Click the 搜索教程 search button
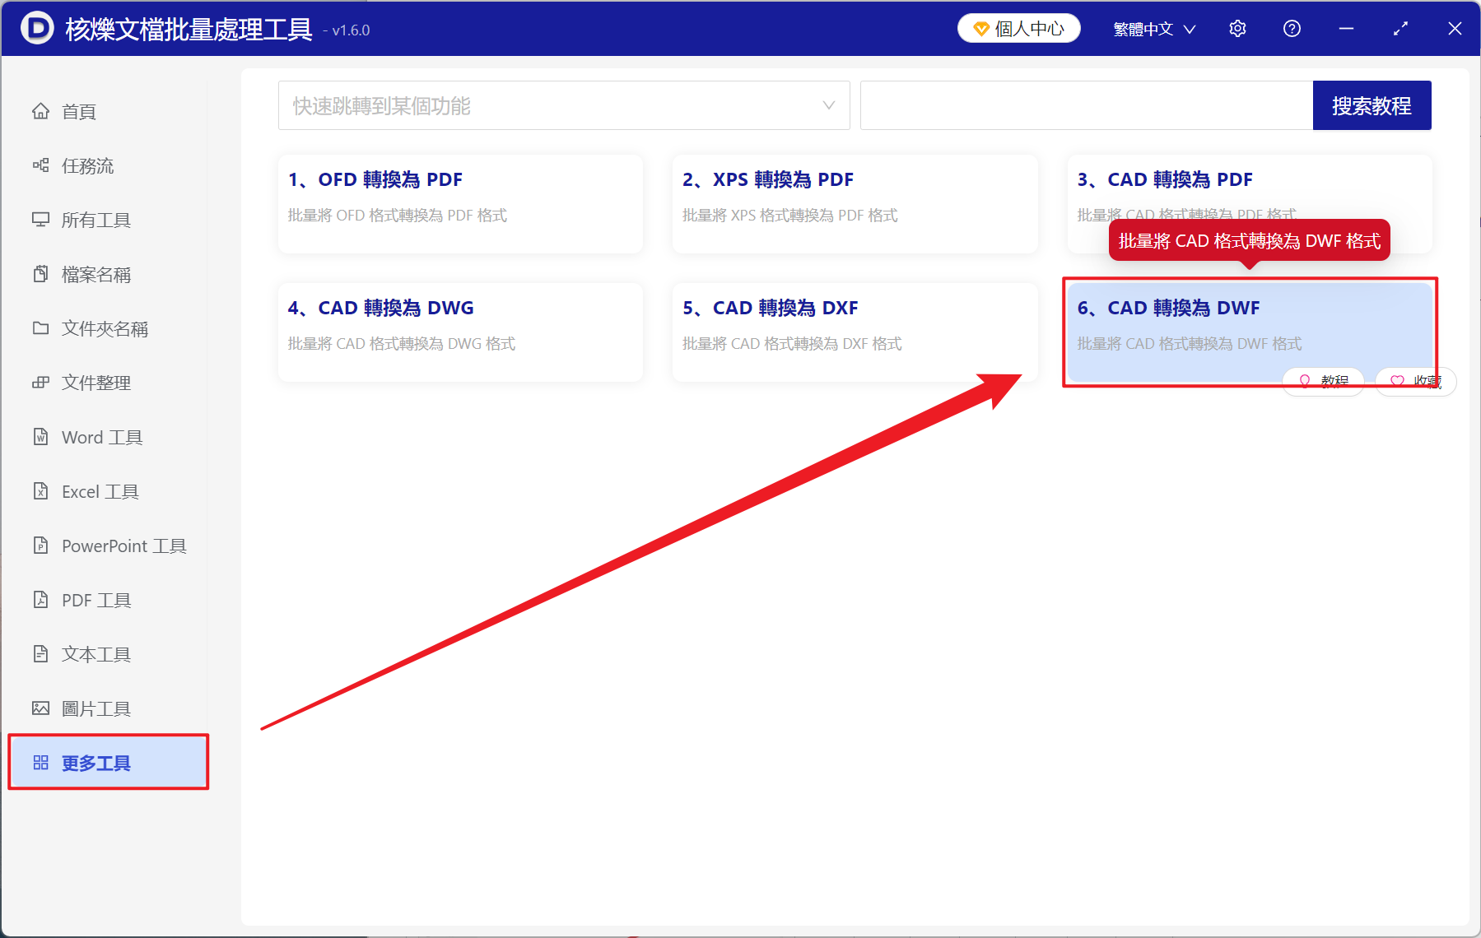Viewport: 1481px width, 938px height. point(1372,105)
